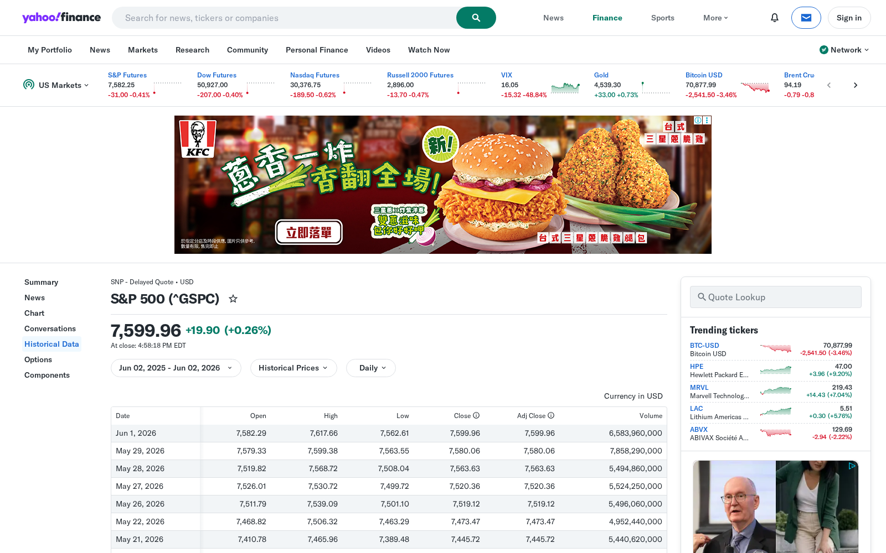Open the Research navigation menu
The image size is (886, 553).
click(x=192, y=50)
